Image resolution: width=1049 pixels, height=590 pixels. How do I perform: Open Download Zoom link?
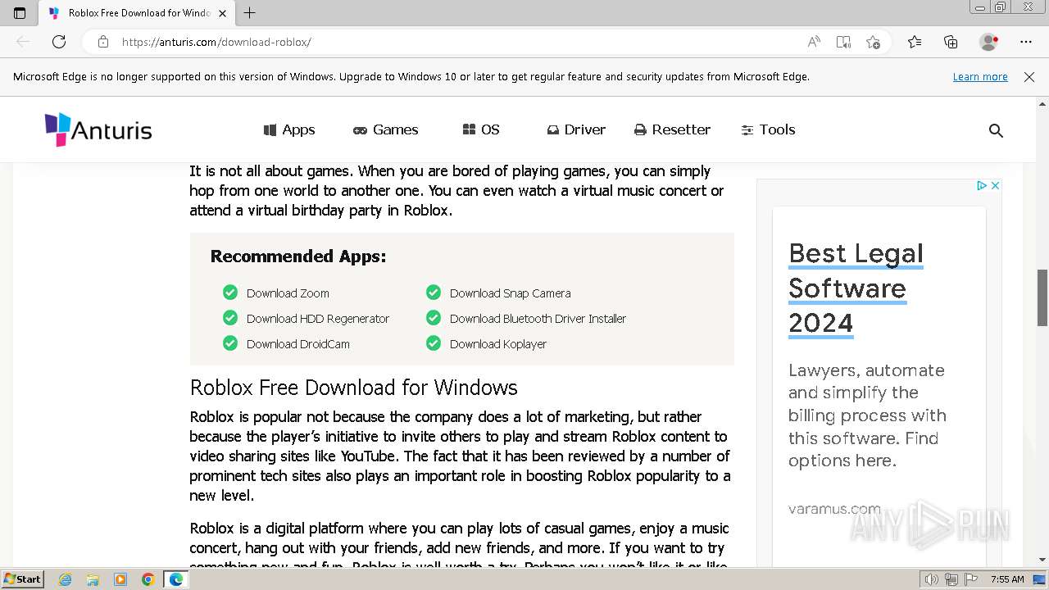click(288, 293)
